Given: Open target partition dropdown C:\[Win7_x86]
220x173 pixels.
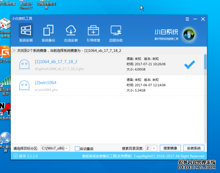Looking at the screenshot, I should click(x=55, y=148).
